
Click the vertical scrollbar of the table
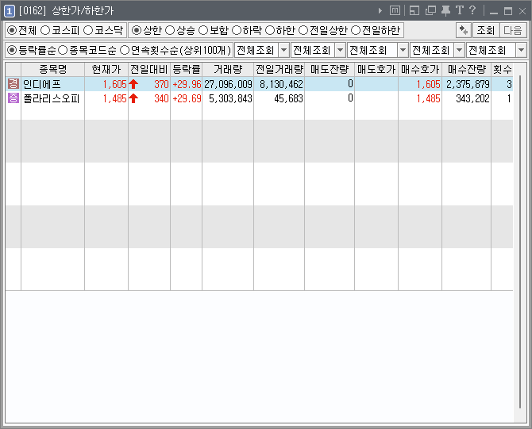[x=520, y=243]
